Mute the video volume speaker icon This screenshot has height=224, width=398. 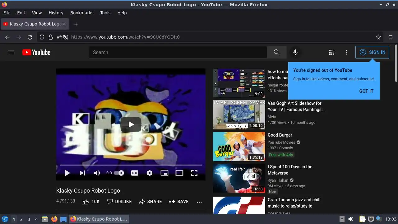pos(97,173)
